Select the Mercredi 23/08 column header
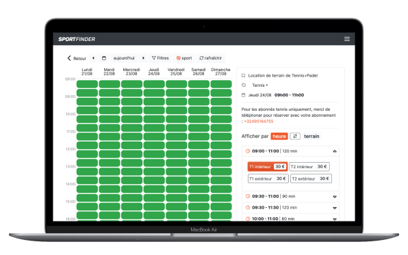 pyautogui.click(x=131, y=72)
